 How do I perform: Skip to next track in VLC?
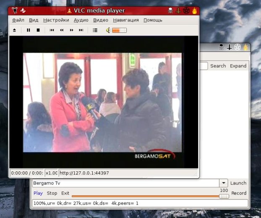(x=81, y=30)
